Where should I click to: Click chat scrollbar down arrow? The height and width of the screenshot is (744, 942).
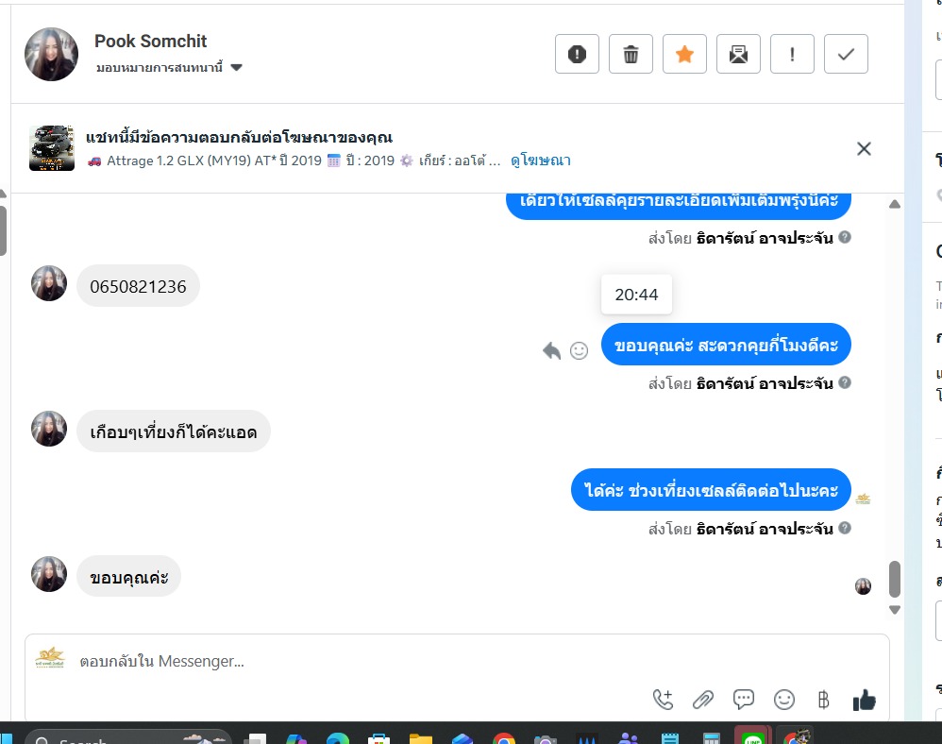pyautogui.click(x=894, y=610)
